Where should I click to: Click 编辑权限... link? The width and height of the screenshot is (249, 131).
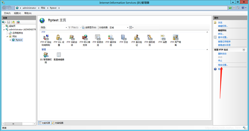[223, 26]
